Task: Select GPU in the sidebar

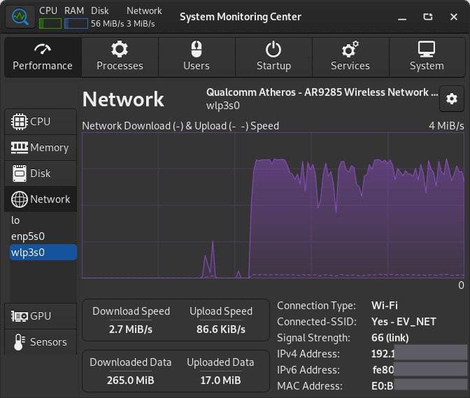Action: click(41, 316)
